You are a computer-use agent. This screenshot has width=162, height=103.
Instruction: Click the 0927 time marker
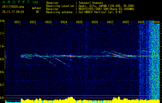tap(110, 22)
